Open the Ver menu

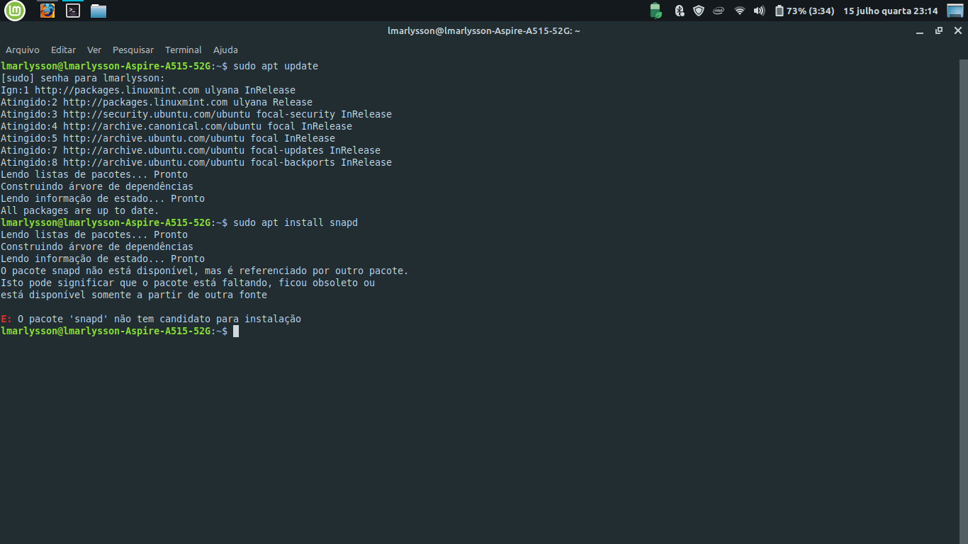[94, 50]
